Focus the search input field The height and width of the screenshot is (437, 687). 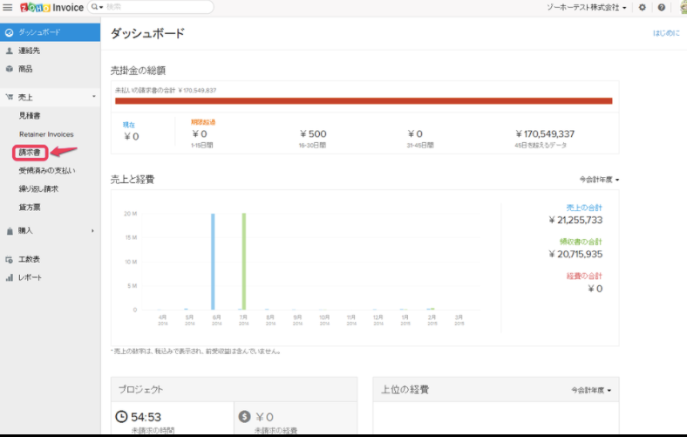(158, 7)
